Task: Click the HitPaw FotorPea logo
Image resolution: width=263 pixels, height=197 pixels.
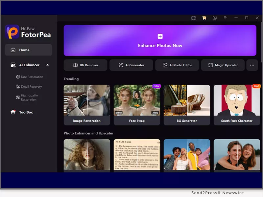Action: [x=28, y=32]
